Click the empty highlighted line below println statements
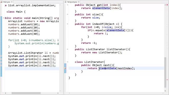169x95 pixels. pos(32,69)
